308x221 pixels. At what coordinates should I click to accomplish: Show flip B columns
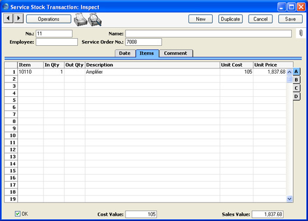[296, 80]
